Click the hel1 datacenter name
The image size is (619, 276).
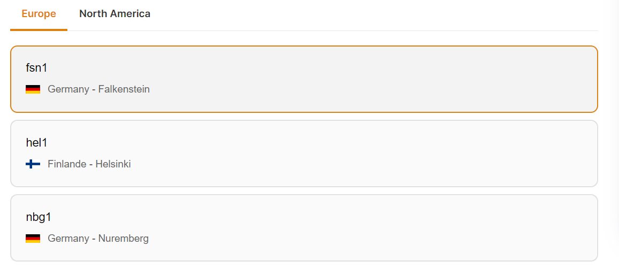(x=37, y=143)
